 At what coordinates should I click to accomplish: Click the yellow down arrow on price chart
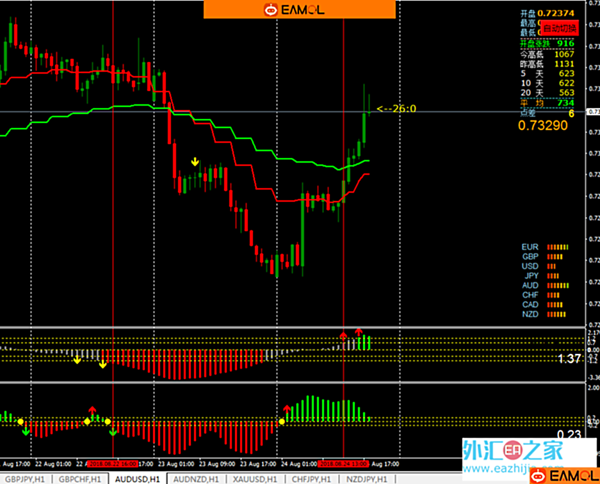(195, 161)
